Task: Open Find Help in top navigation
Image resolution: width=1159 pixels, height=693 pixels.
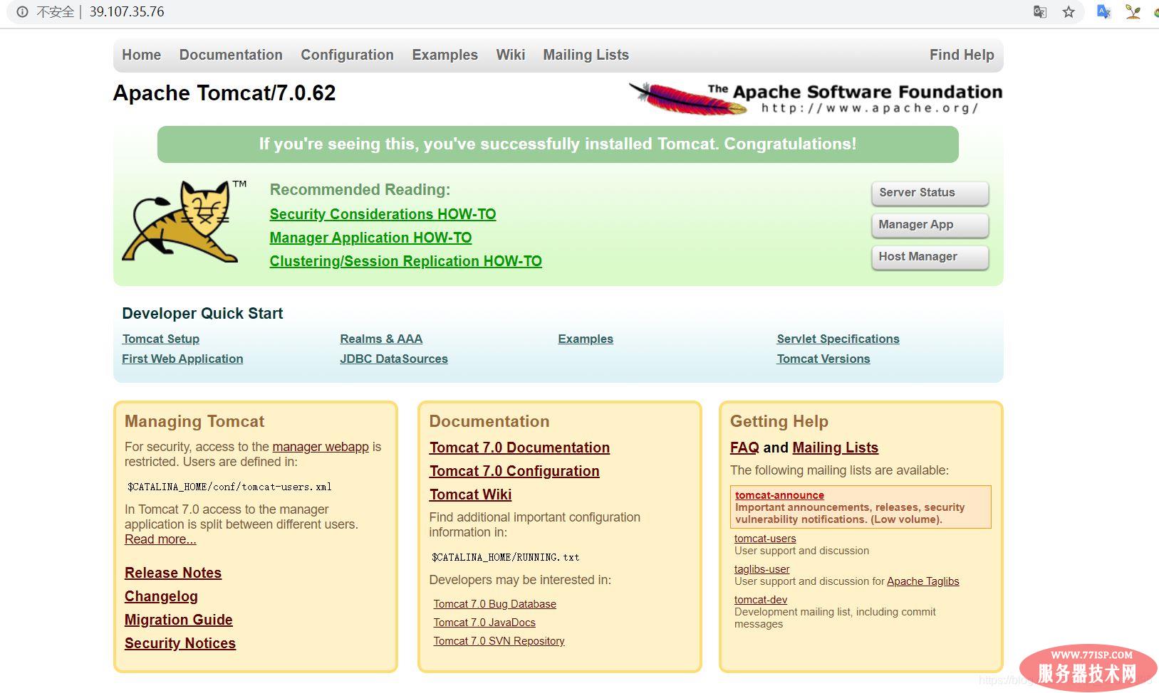Action: pos(962,55)
